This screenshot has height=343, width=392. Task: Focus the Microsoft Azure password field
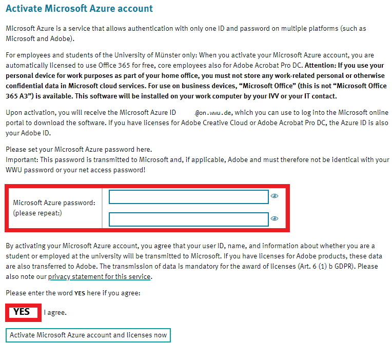[188, 197]
